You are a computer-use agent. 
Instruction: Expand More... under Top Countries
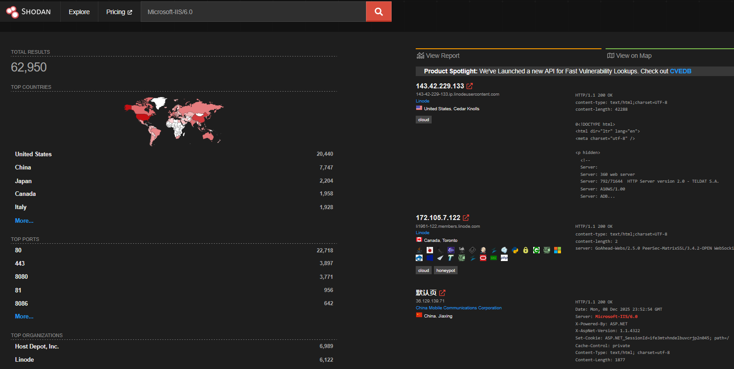point(24,220)
